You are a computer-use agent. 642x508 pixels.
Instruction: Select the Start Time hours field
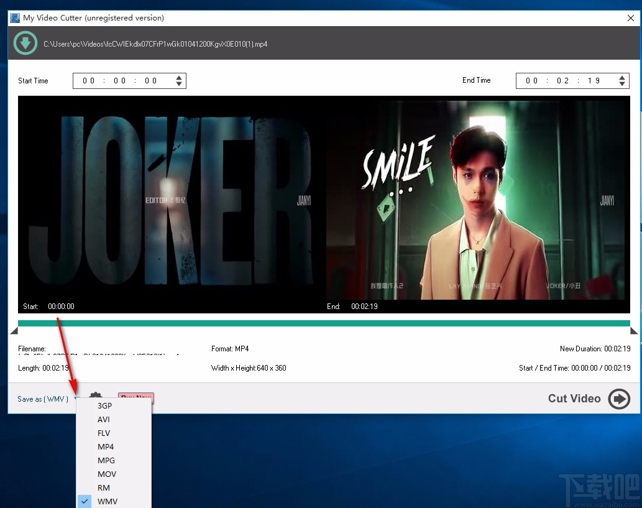[88, 81]
